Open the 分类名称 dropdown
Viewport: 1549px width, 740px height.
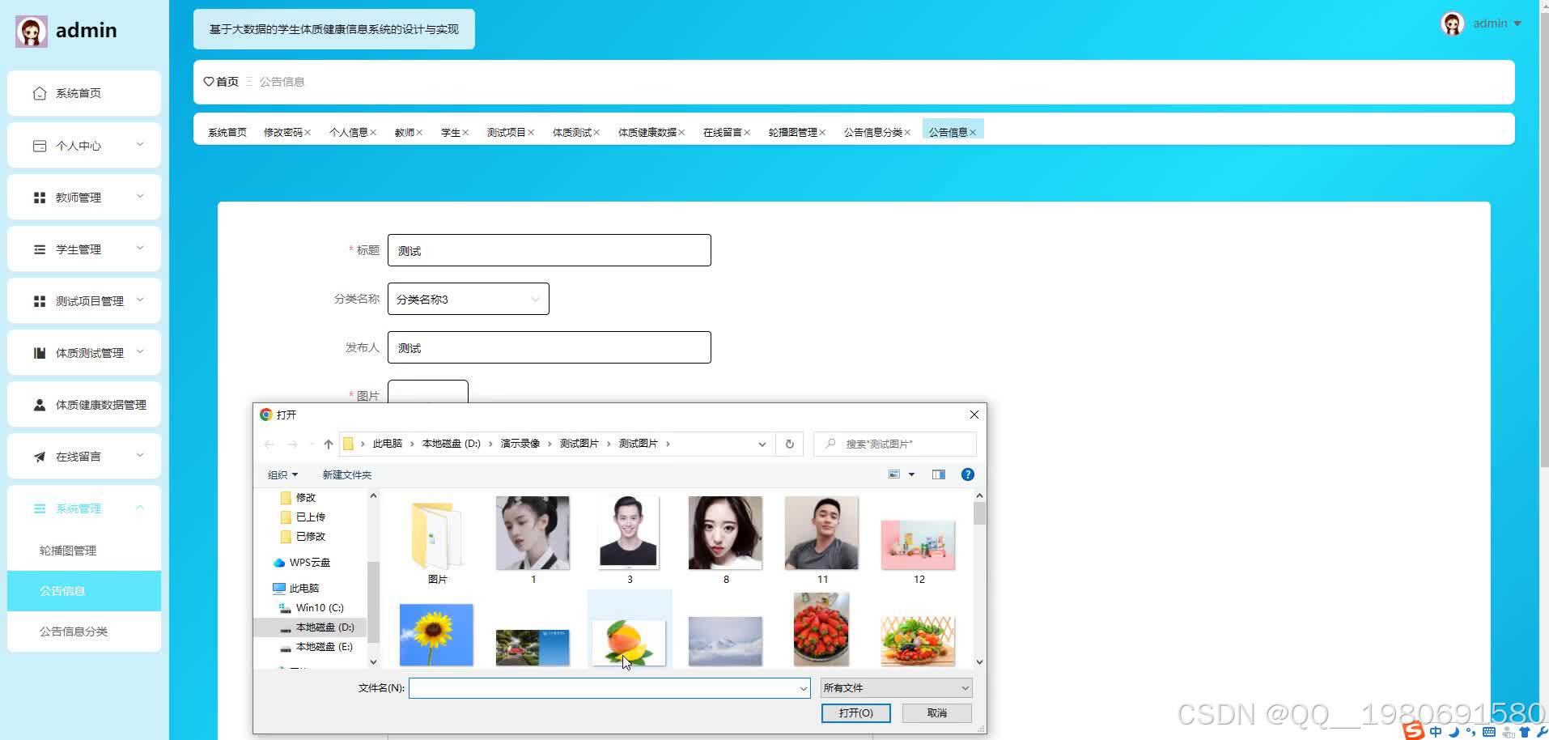(469, 299)
